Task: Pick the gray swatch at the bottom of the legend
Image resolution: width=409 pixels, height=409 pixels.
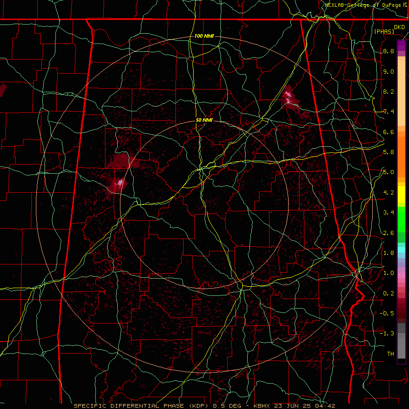Action: click(x=401, y=347)
